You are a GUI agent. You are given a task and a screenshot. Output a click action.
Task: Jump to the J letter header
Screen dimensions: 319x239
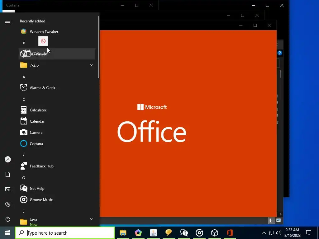pyautogui.click(x=24, y=211)
